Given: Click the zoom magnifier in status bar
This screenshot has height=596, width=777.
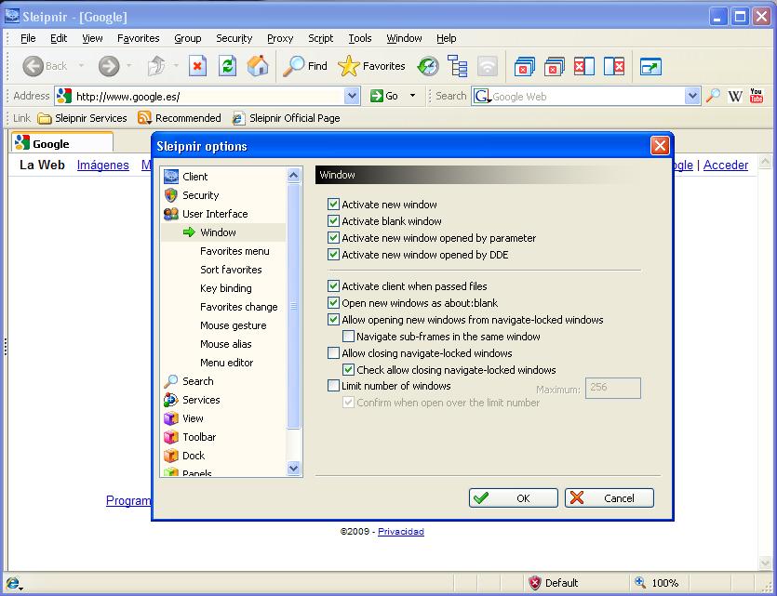Looking at the screenshot, I should click(640, 582).
